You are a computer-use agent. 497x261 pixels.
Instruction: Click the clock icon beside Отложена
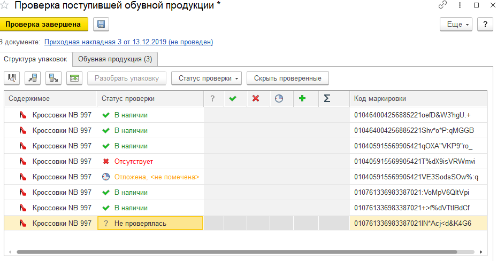pyautogui.click(x=106, y=177)
